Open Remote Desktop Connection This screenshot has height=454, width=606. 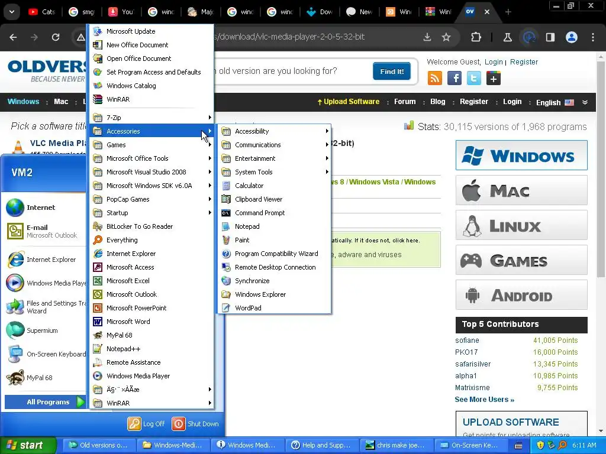[x=274, y=267]
